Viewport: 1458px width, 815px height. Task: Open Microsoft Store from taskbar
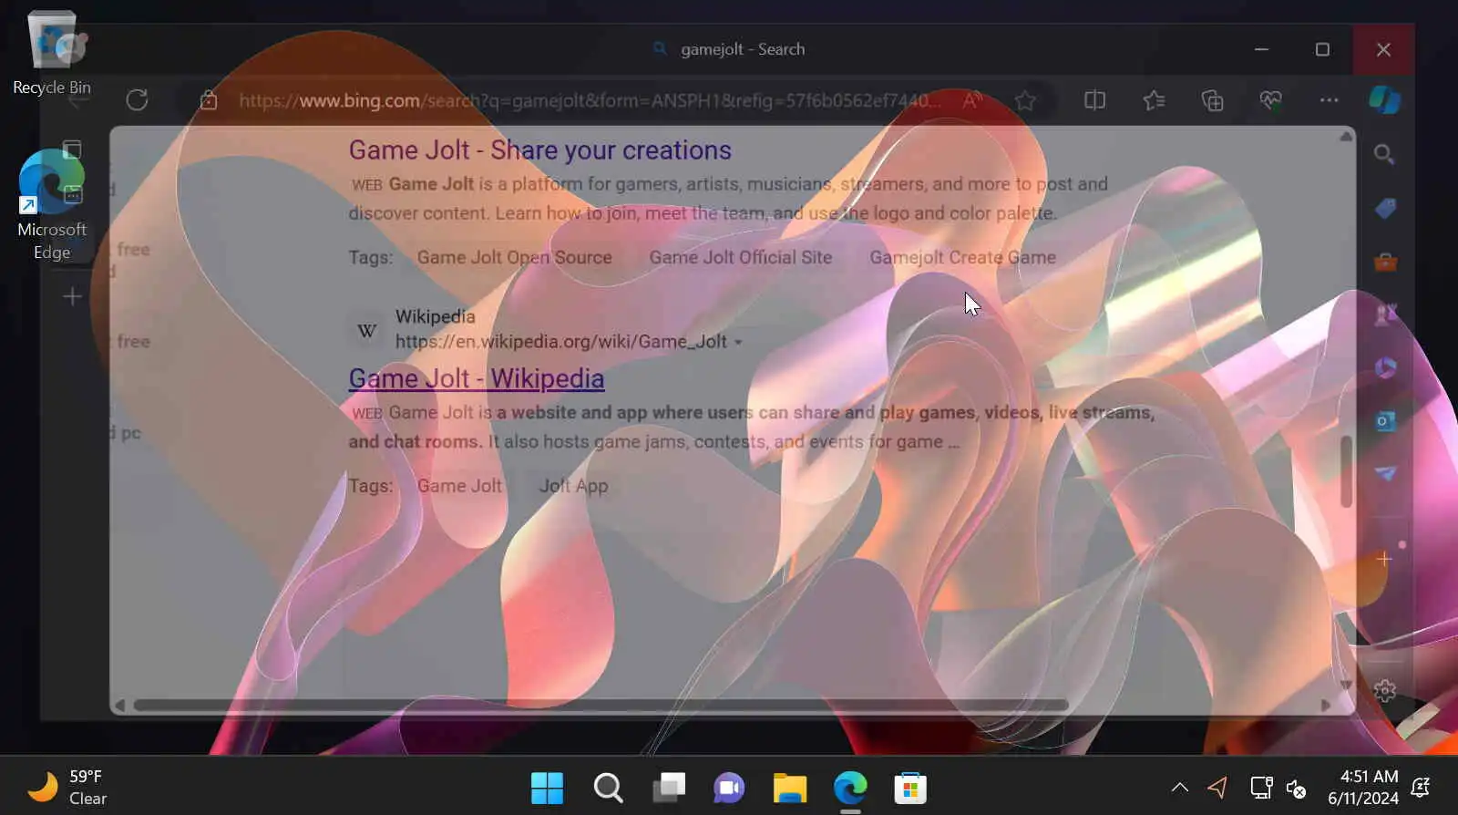click(x=910, y=788)
